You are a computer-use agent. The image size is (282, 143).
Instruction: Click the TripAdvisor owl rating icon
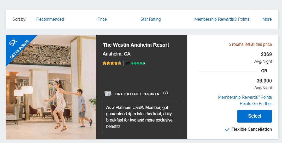(128, 63)
